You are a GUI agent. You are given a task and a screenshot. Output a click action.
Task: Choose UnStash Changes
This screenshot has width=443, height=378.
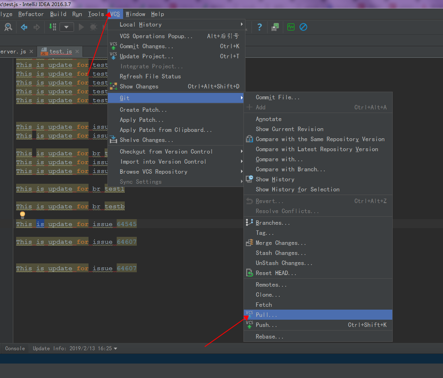tap(318, 263)
